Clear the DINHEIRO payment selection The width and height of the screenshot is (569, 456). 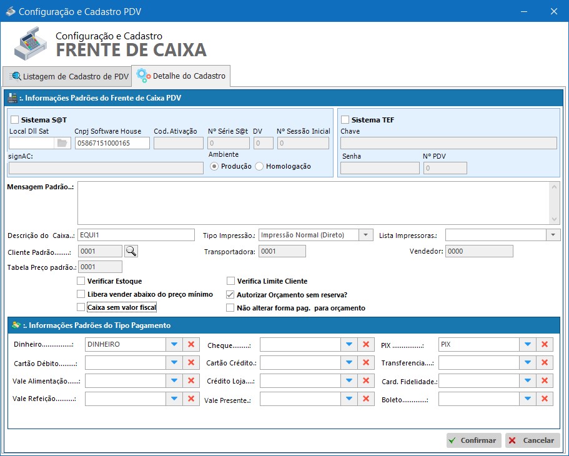click(190, 344)
